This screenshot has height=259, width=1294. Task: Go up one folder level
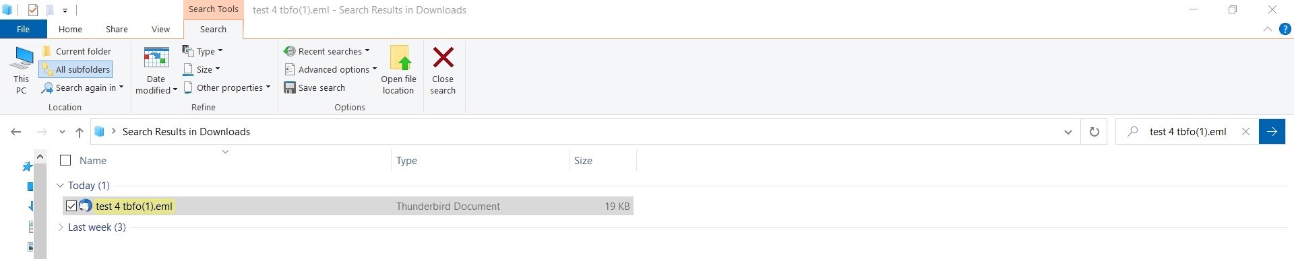point(80,132)
